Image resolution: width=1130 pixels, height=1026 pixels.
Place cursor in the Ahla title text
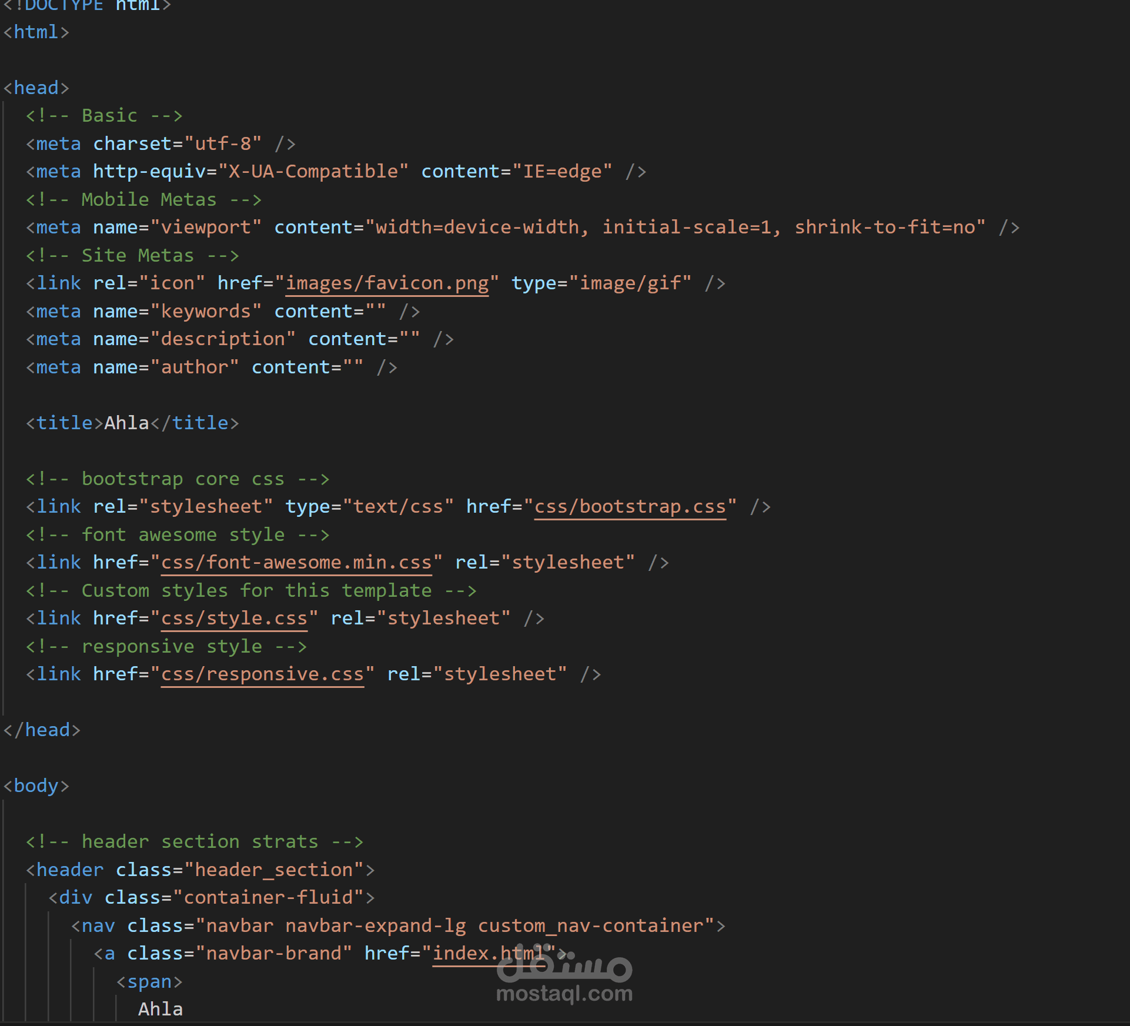click(126, 423)
